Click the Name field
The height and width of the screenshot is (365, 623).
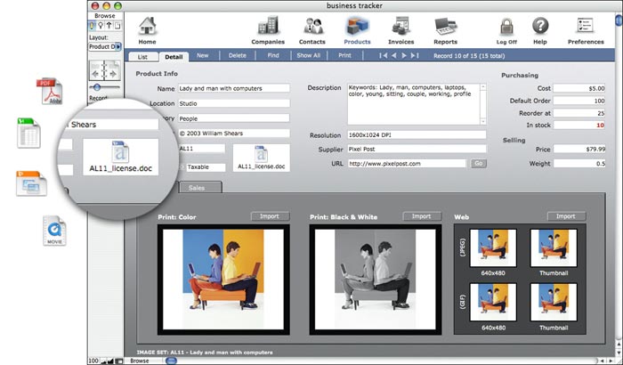pos(233,89)
